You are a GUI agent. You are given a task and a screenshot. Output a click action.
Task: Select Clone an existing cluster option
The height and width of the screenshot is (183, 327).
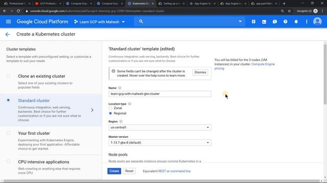coord(8,76)
